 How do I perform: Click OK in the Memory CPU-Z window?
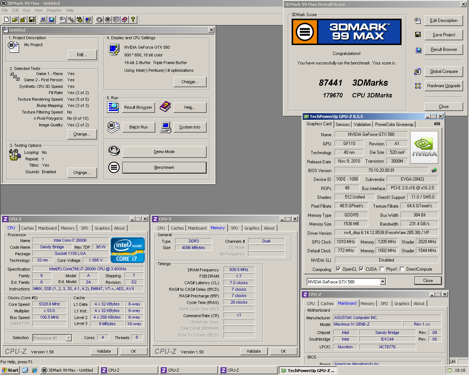283,351
